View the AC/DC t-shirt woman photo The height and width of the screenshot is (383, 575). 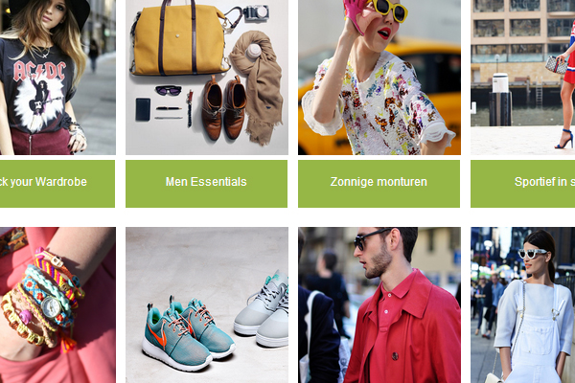pyautogui.click(x=57, y=78)
